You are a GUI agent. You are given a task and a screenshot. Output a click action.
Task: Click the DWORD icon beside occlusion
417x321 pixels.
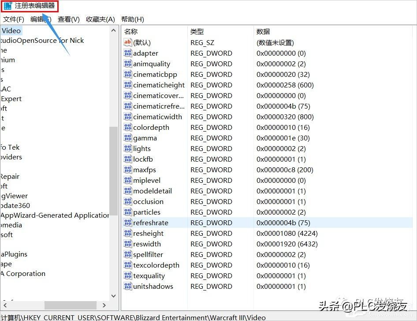coord(128,201)
